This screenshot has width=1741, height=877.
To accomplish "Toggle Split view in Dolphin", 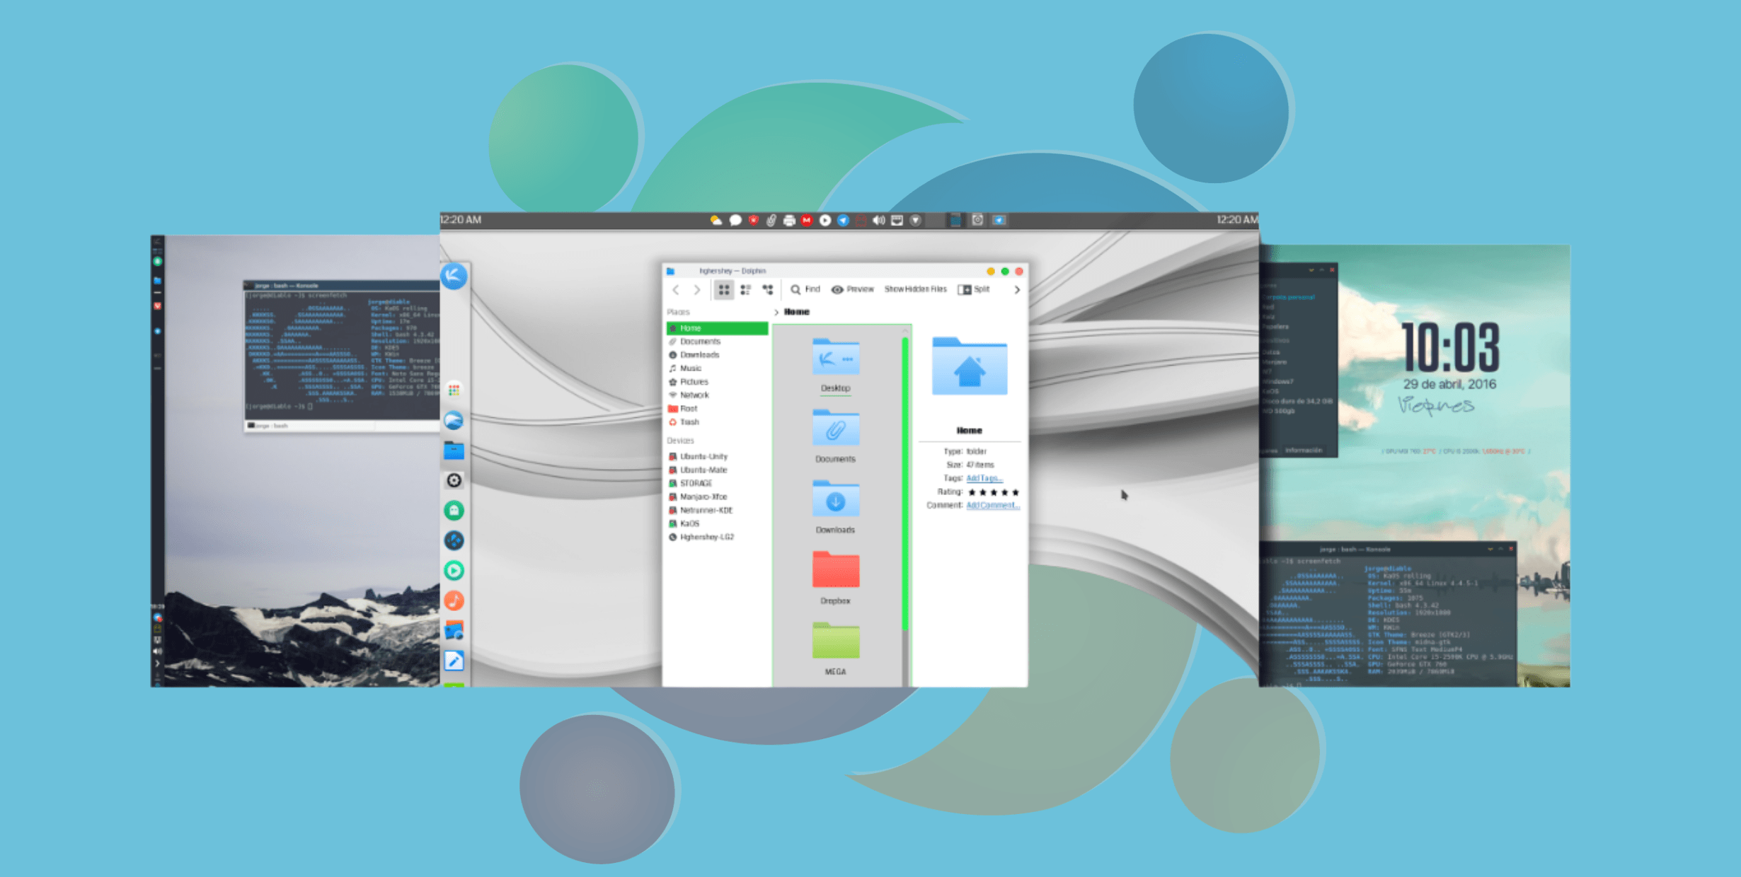I will [x=974, y=289].
